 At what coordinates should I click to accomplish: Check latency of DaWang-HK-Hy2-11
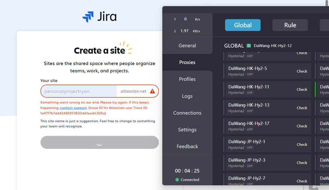(x=302, y=89)
